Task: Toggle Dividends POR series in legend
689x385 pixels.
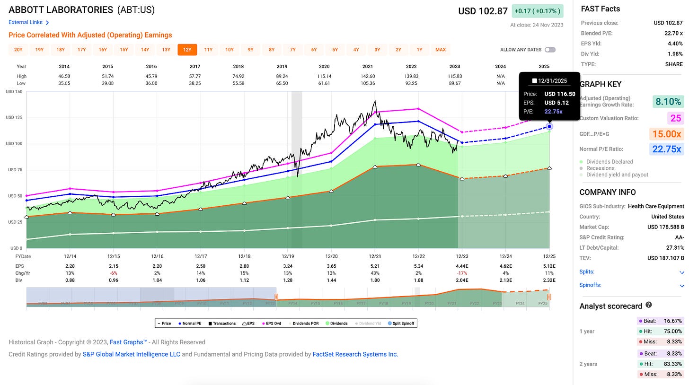Action: tap(303, 324)
